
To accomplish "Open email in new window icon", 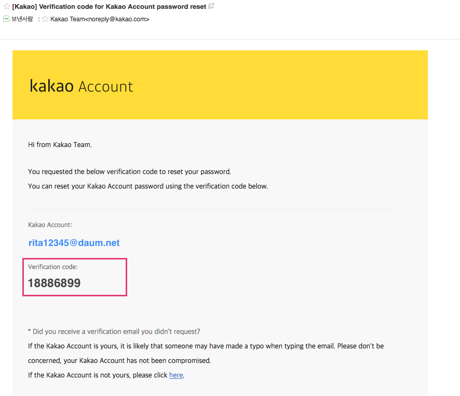I will tap(211, 6).
